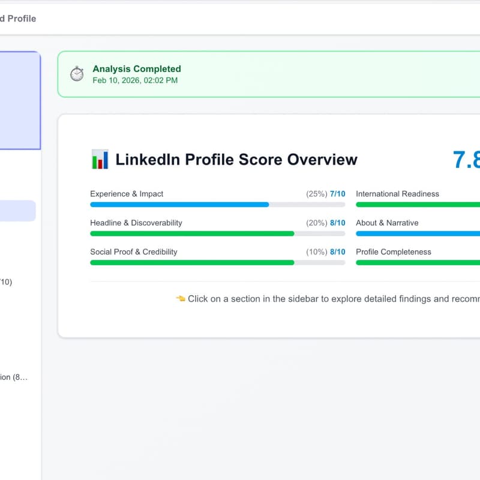
Task: Click the timestamp Feb 10, 2026, 02:02 PM
Action: pyautogui.click(x=134, y=80)
